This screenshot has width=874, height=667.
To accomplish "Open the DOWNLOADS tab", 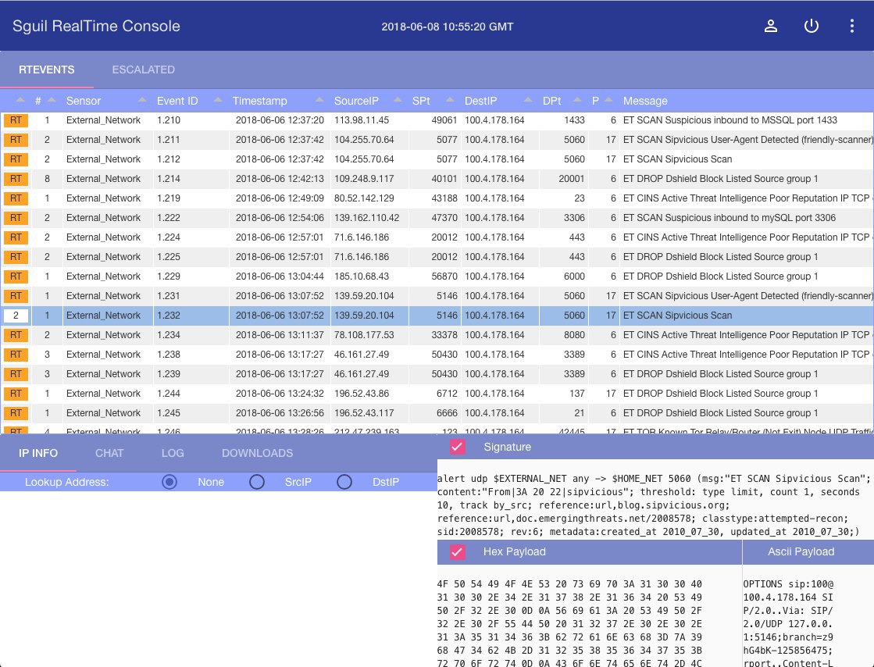I will (x=257, y=453).
